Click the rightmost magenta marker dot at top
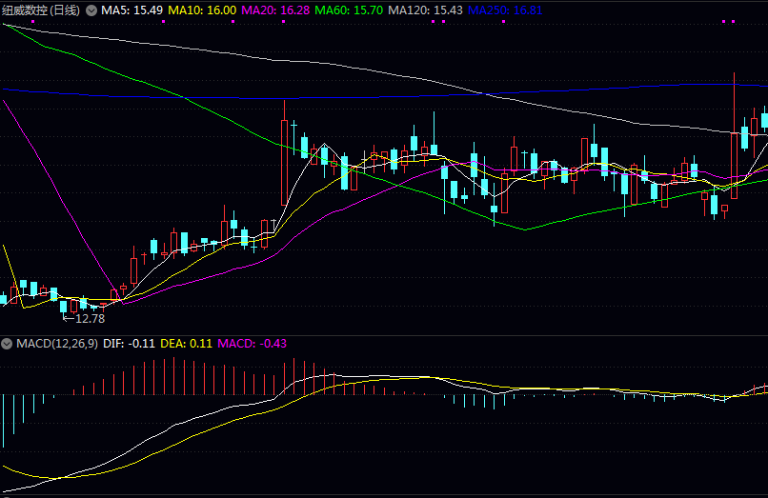 [734, 21]
